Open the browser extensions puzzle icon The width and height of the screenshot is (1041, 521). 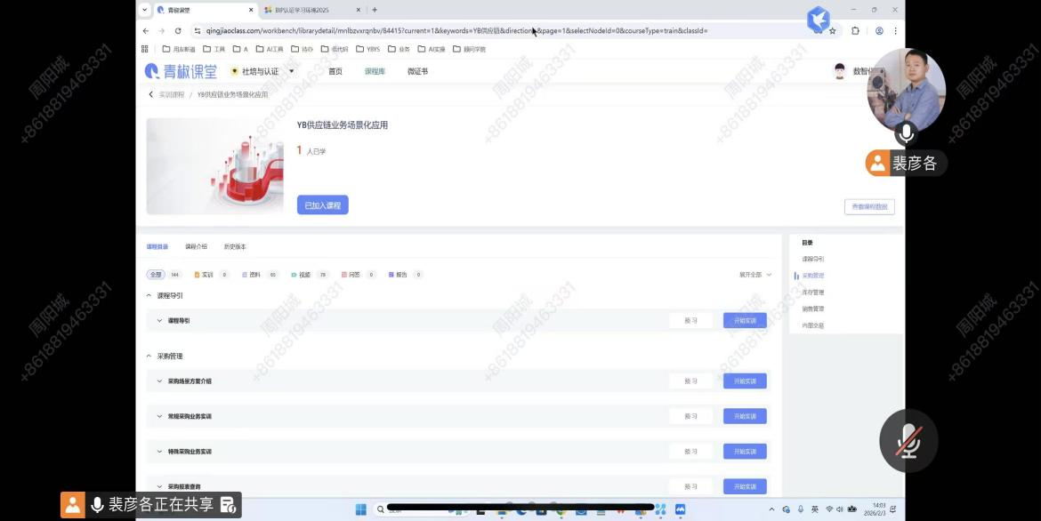855,30
